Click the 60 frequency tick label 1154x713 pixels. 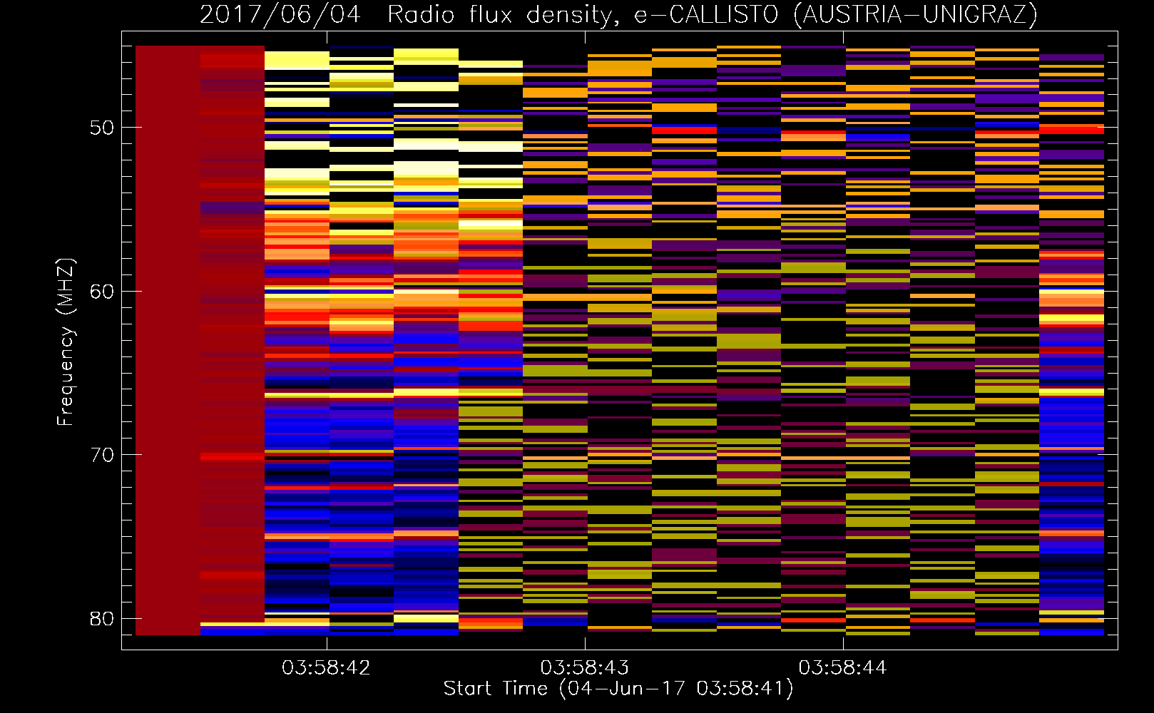click(x=102, y=292)
